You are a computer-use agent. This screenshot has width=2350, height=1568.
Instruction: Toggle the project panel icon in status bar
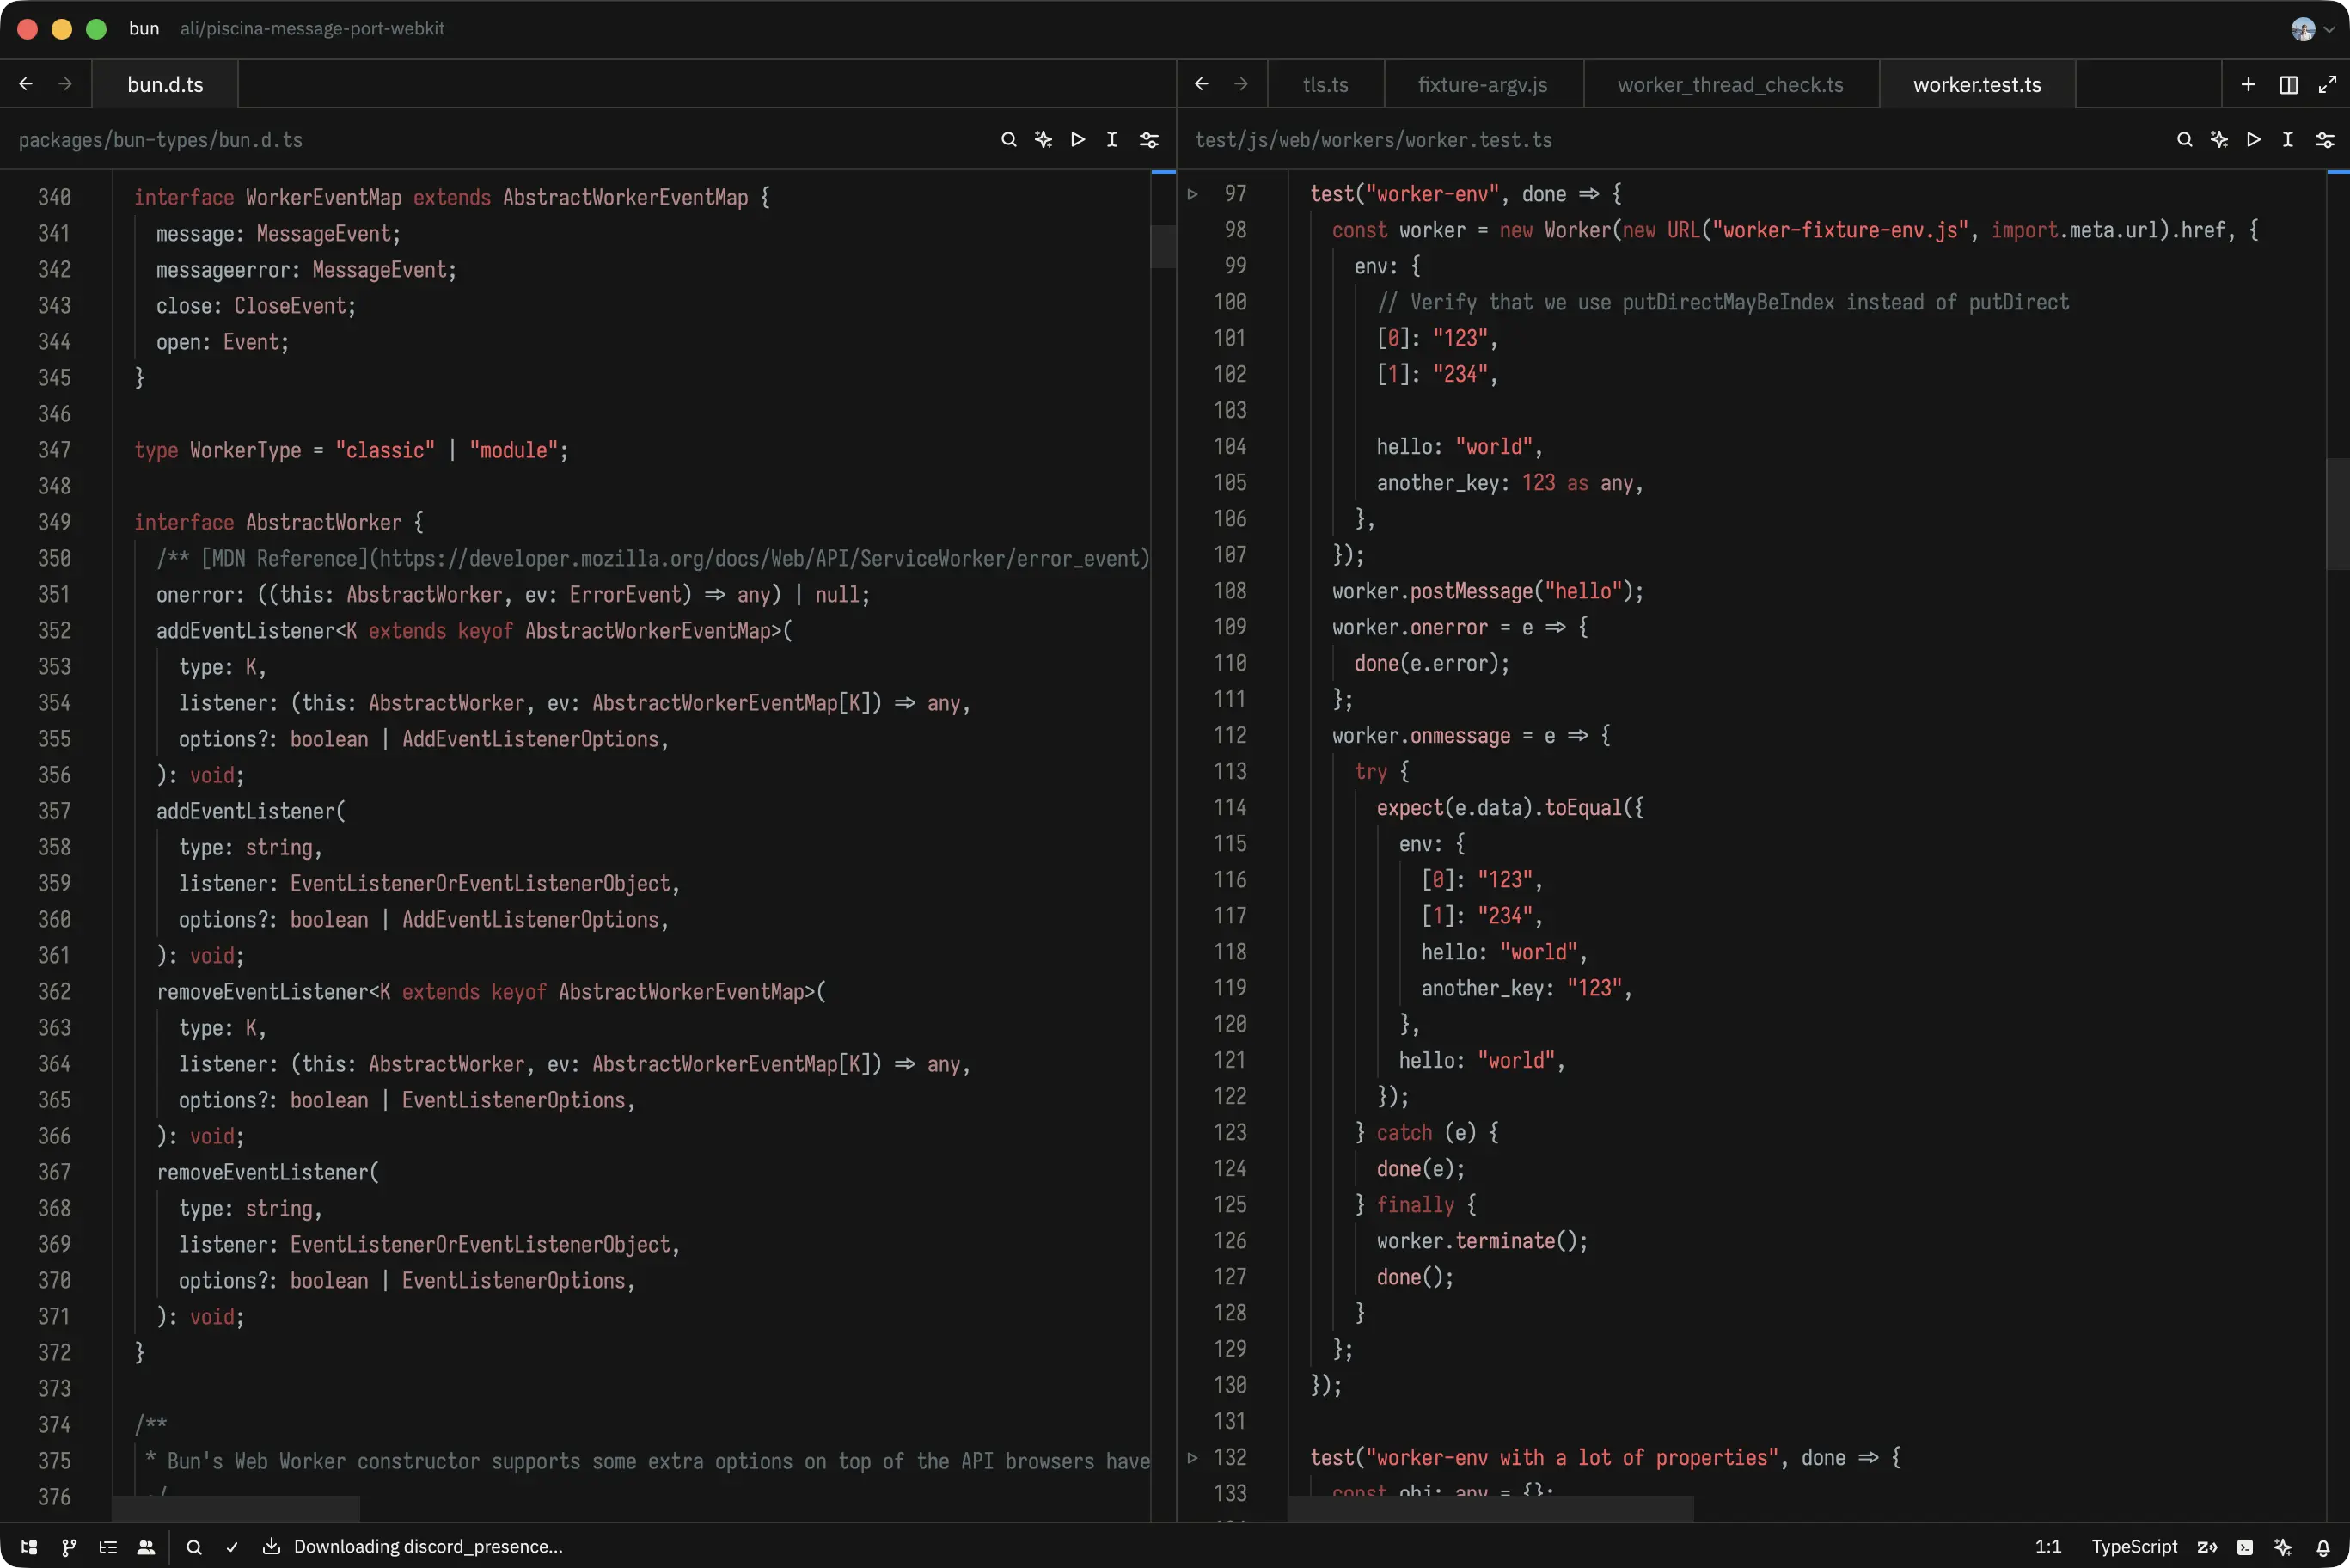[29, 1546]
